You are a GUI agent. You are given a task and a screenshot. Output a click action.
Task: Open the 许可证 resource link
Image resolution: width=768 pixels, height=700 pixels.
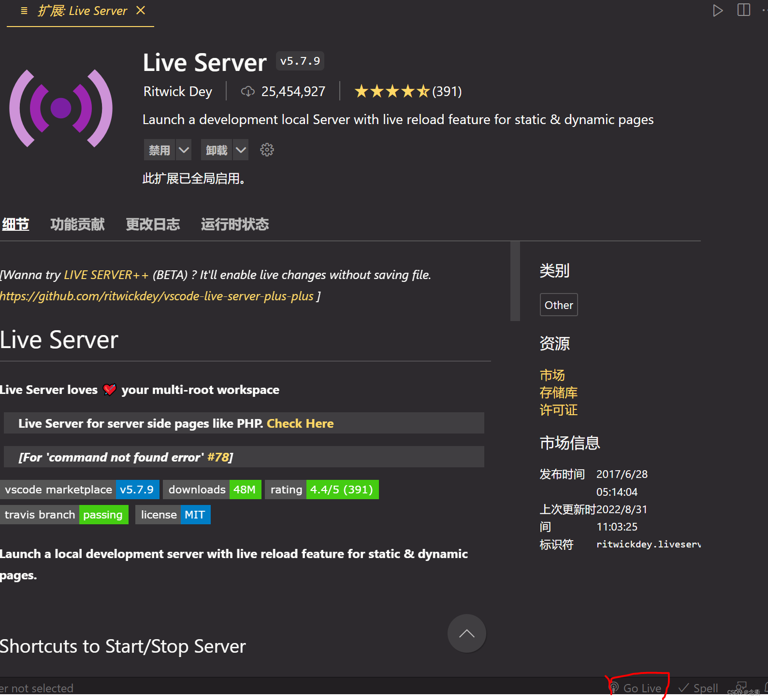pos(558,410)
